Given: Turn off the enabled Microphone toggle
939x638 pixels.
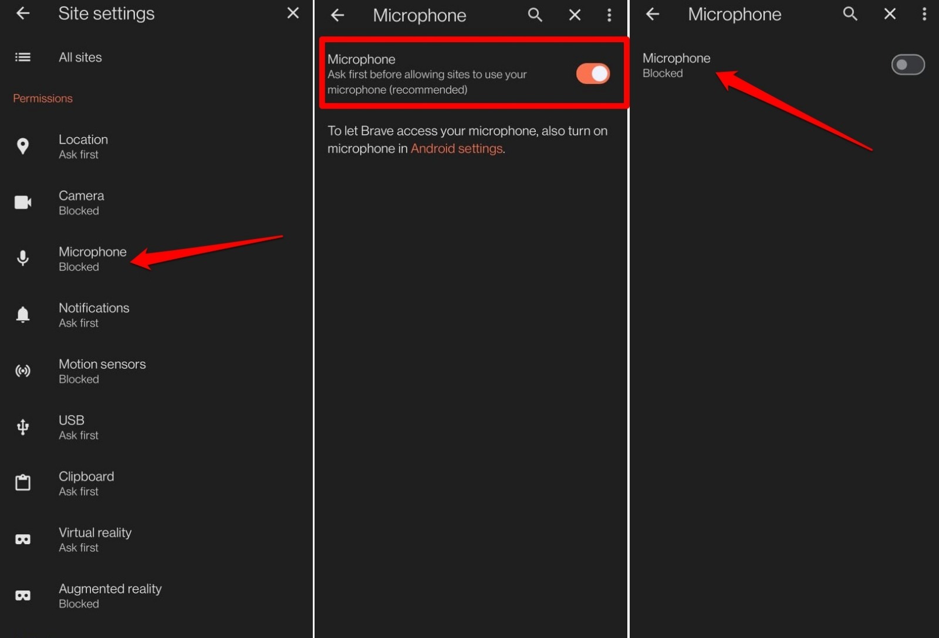Looking at the screenshot, I should point(593,74).
